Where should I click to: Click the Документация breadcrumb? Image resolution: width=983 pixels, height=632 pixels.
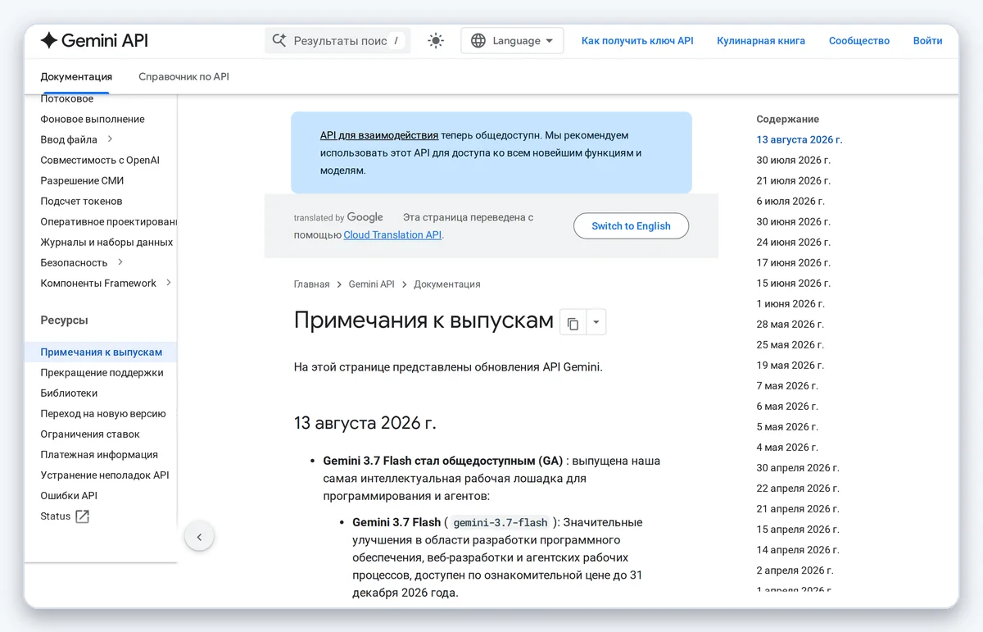point(447,284)
